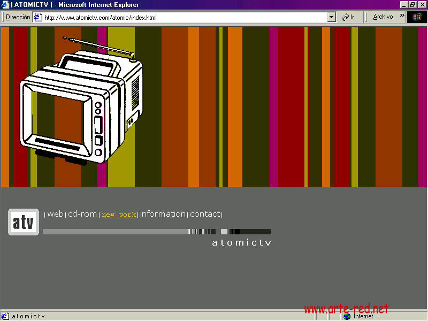The image size is (428, 321).
Task: Expand the toolbar overflow chevron
Action: pos(402,16)
